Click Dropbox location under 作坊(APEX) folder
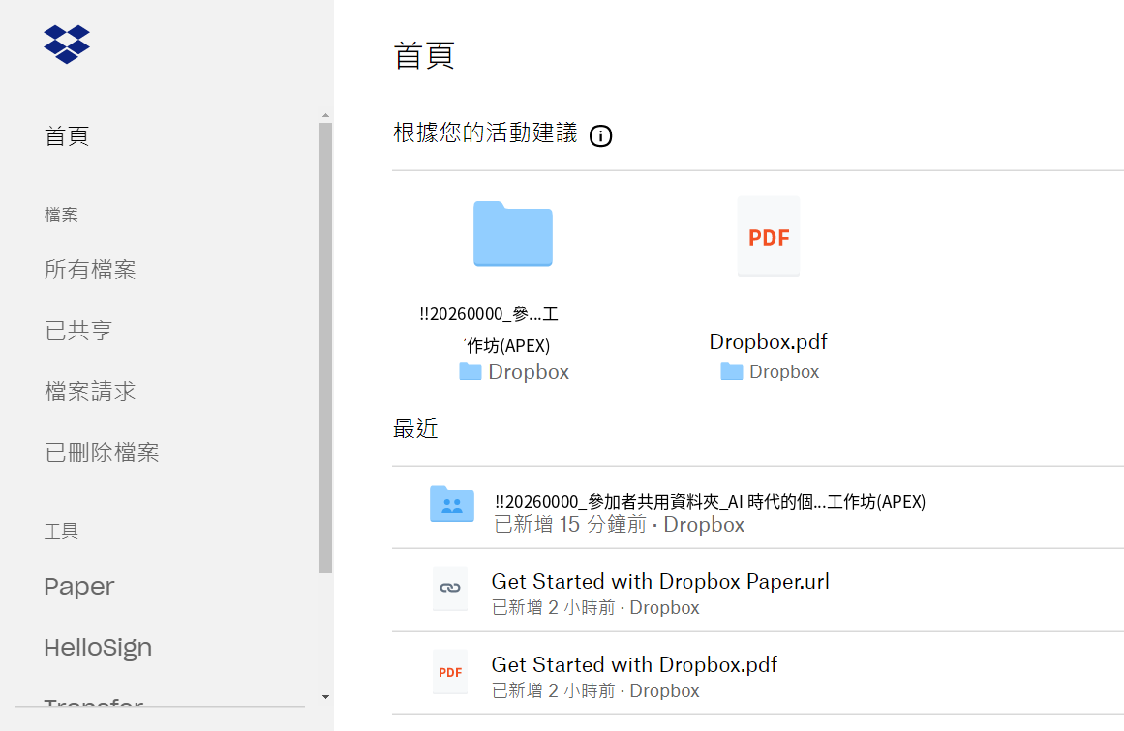 [529, 371]
